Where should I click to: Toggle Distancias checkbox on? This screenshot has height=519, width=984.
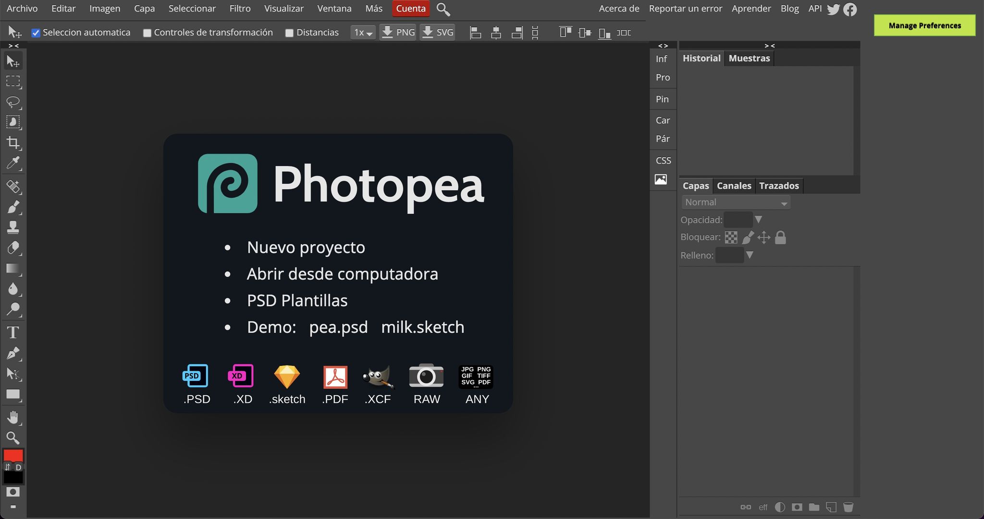click(x=290, y=31)
